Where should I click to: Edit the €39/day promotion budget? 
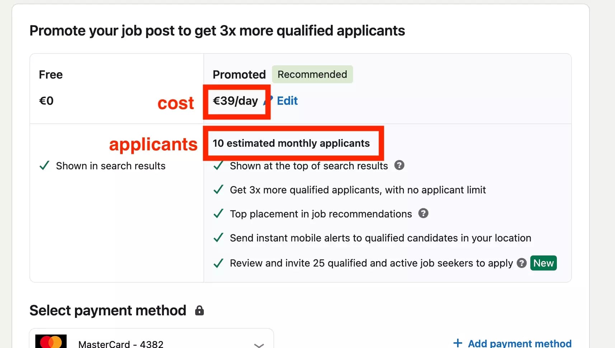(x=287, y=101)
